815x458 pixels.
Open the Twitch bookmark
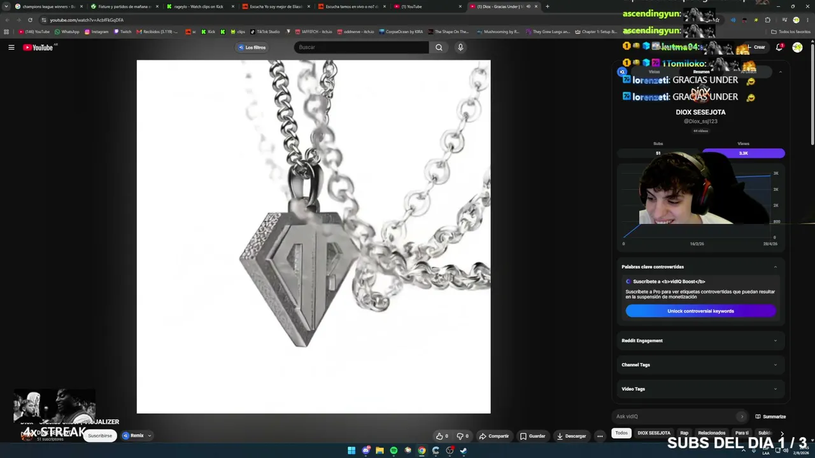pyautogui.click(x=122, y=31)
